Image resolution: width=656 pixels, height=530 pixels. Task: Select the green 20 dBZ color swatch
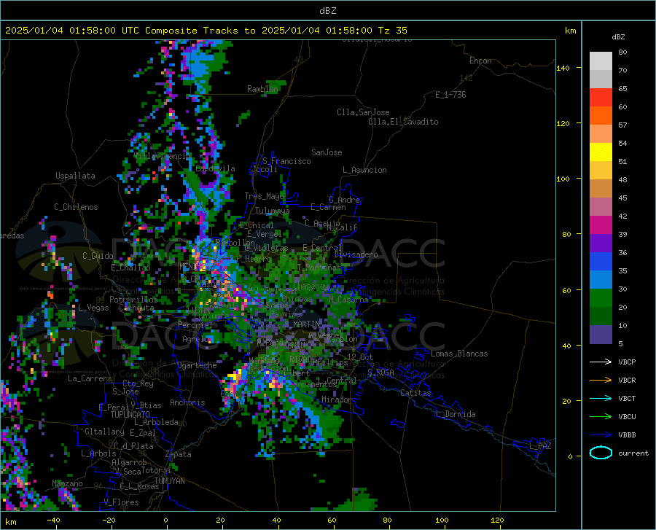pos(601,298)
